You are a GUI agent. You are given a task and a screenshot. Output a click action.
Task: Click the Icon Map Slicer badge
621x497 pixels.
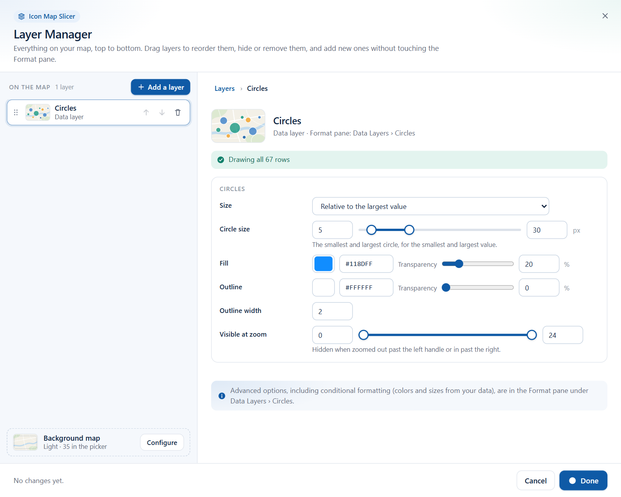click(x=47, y=16)
